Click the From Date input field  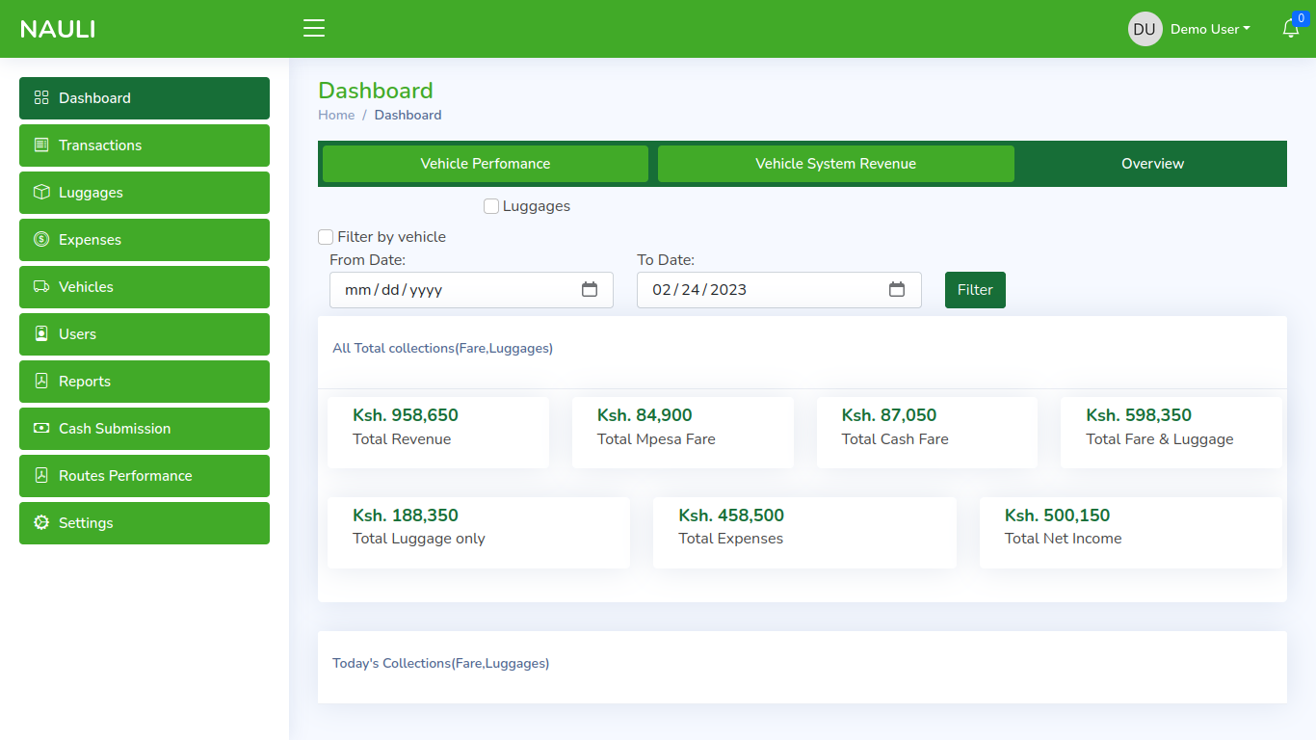[x=453, y=290]
